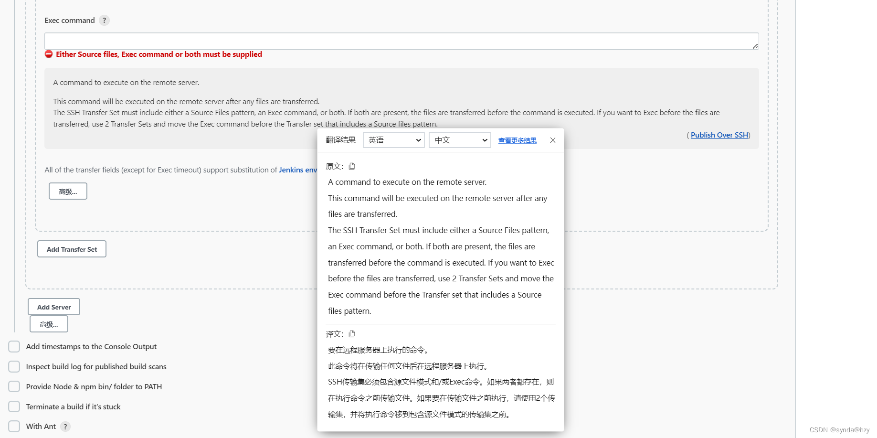Click the 原文 label in popup
Viewport: 877px width, 438px height.
(x=335, y=166)
